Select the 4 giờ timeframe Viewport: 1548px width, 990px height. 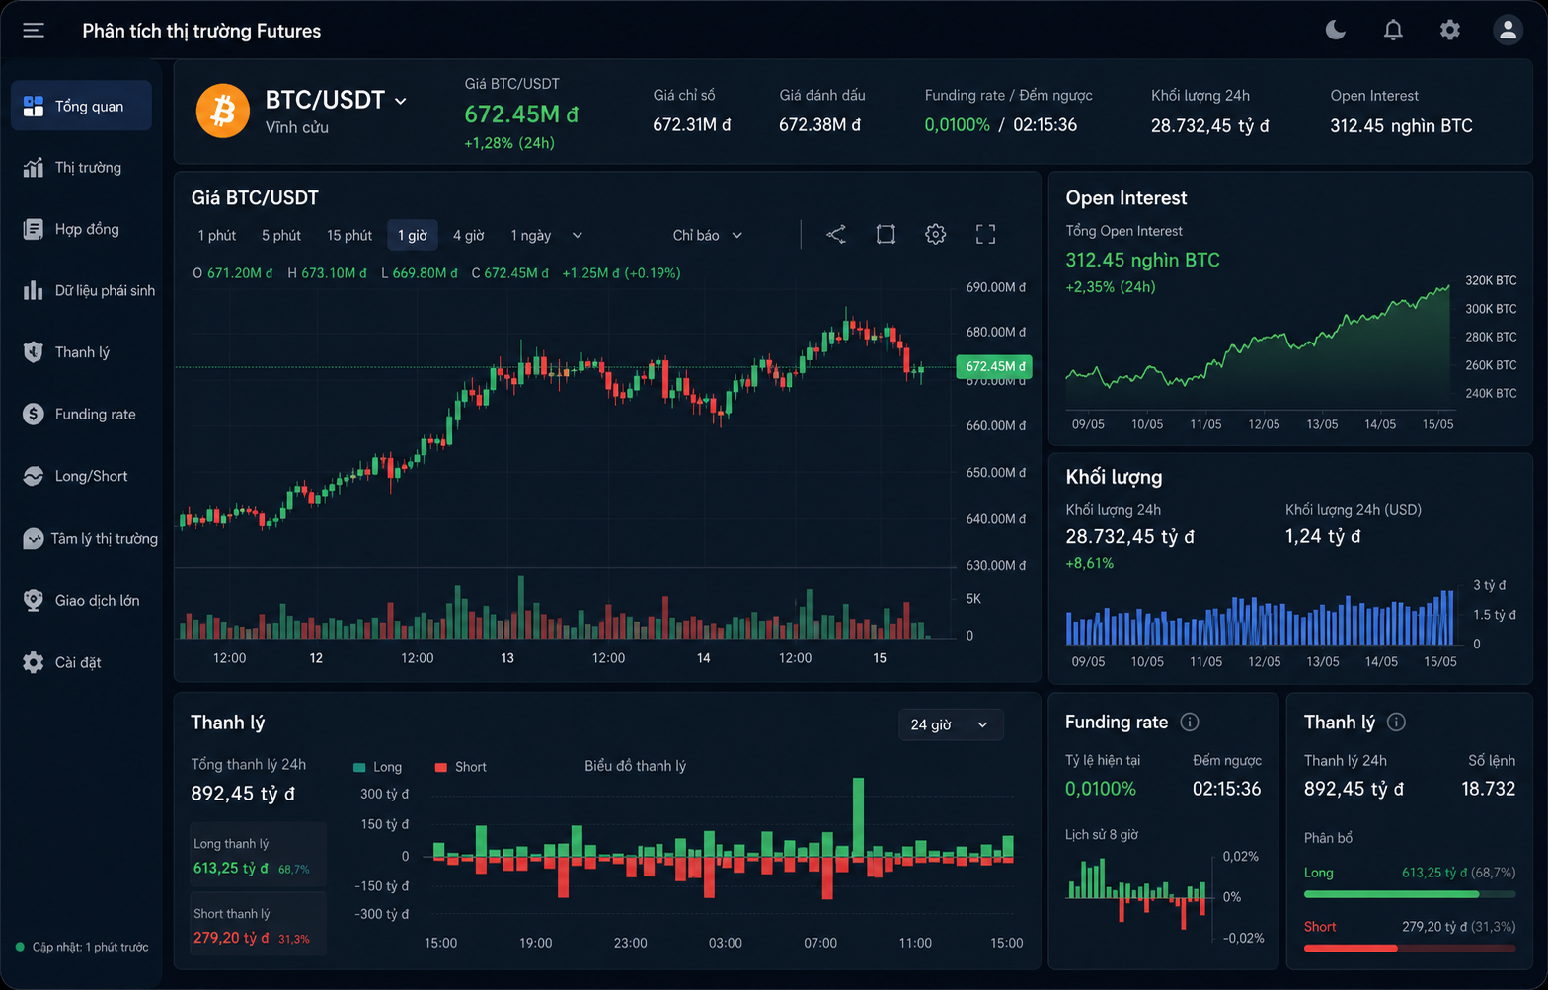[x=469, y=235]
